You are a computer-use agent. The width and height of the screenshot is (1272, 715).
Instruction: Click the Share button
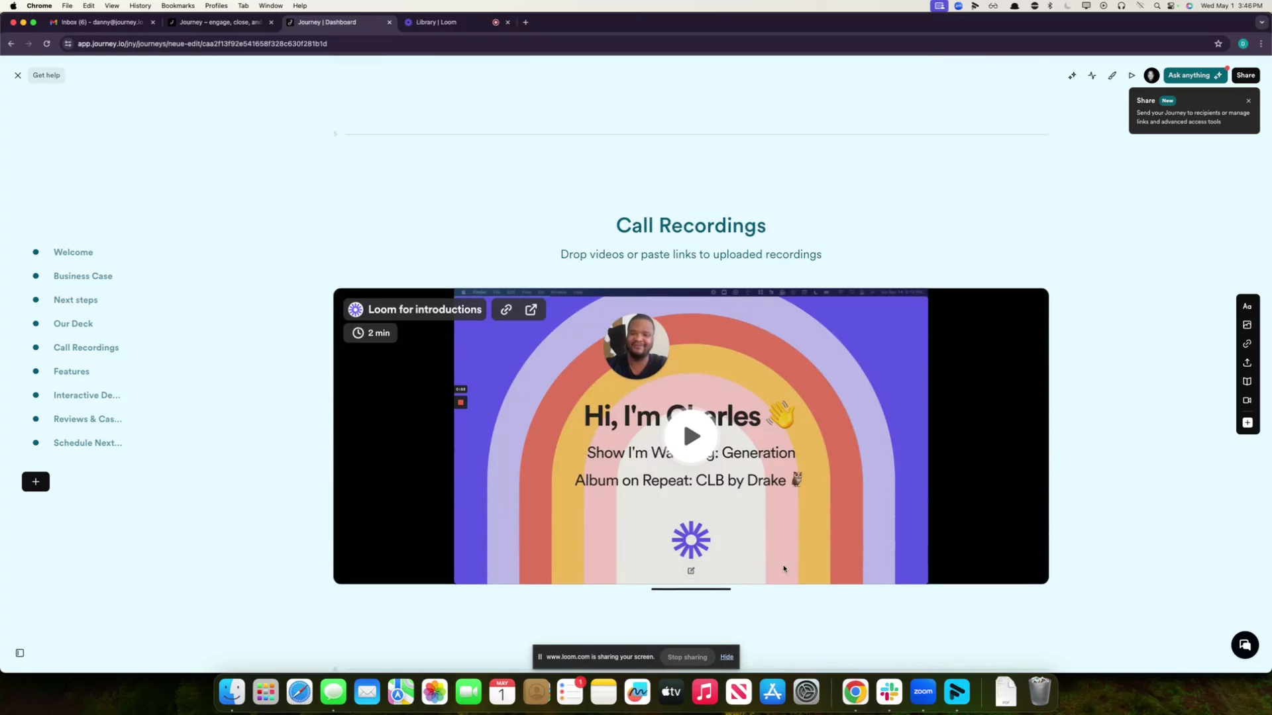point(1245,75)
